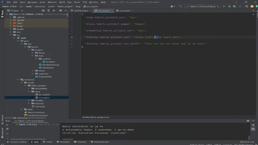
Task: Expand the block package
Action: click(x=32, y=53)
